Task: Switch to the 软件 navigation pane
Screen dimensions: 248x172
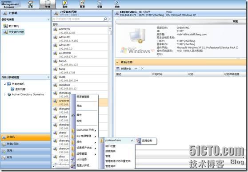Action: (26, 157)
